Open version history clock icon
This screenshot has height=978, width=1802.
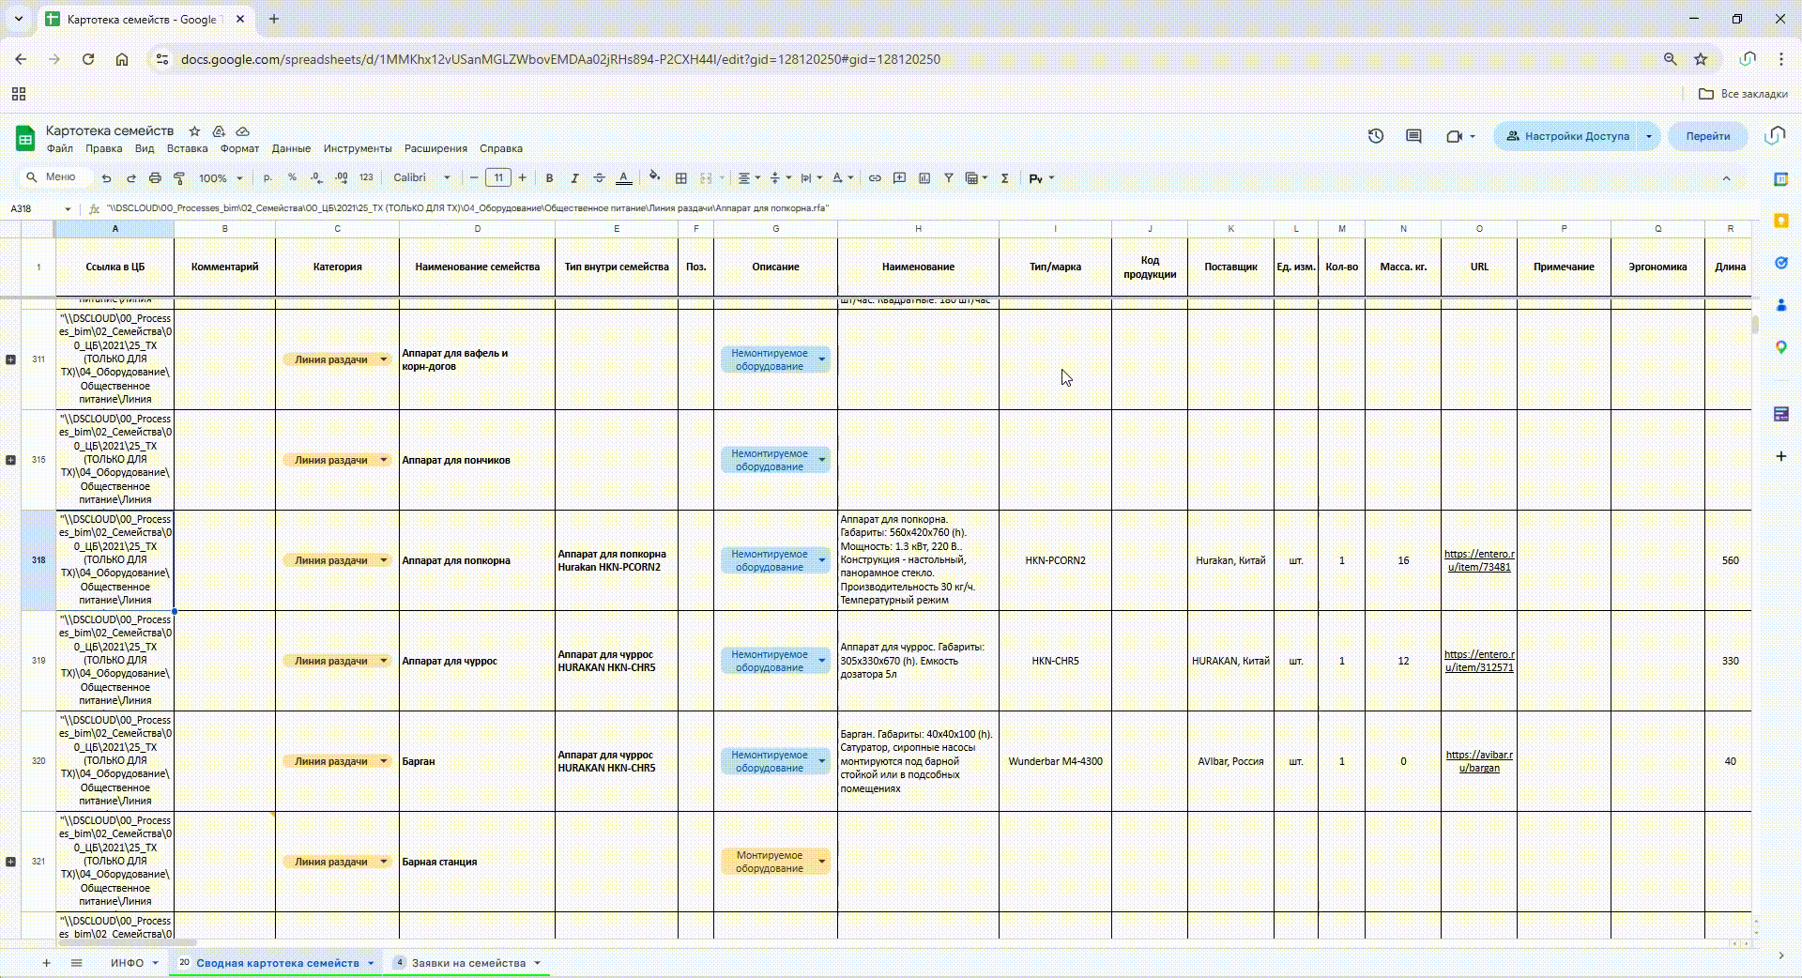coord(1375,136)
